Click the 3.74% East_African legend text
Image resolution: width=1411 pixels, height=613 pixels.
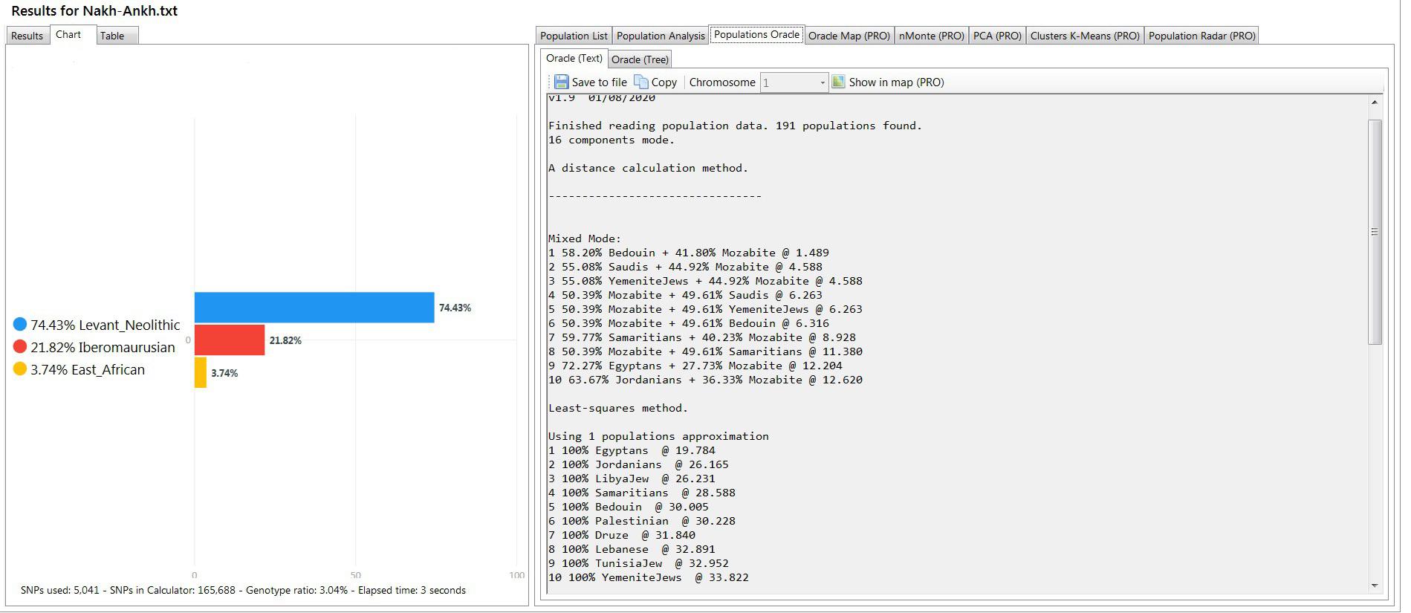tap(88, 369)
